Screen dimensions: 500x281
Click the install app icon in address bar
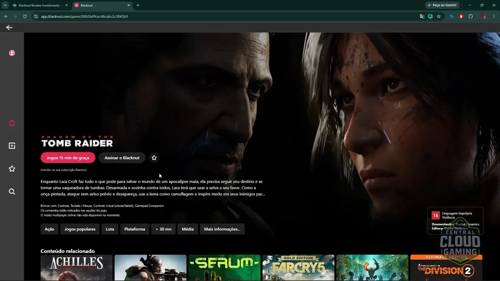(430, 16)
